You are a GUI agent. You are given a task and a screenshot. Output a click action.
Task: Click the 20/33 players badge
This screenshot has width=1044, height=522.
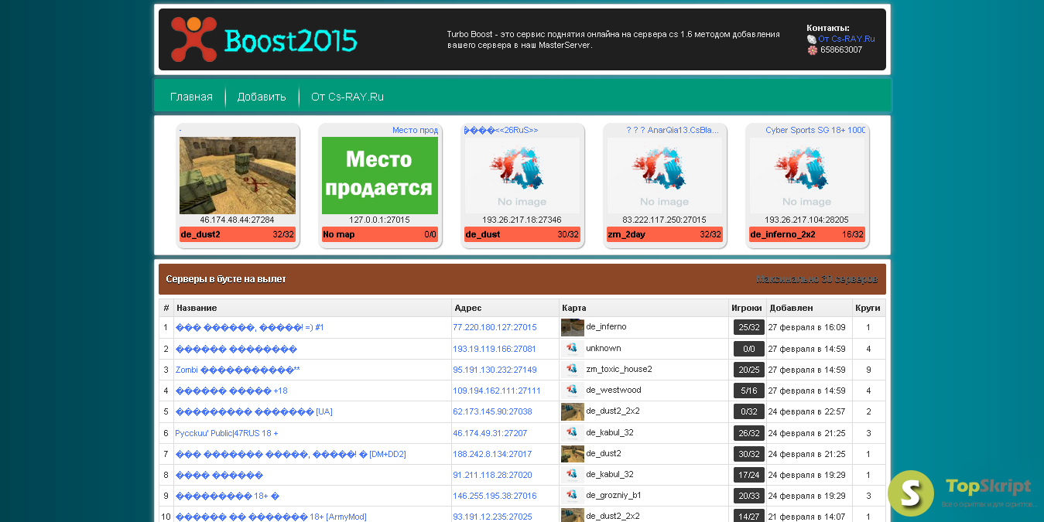pos(749,496)
